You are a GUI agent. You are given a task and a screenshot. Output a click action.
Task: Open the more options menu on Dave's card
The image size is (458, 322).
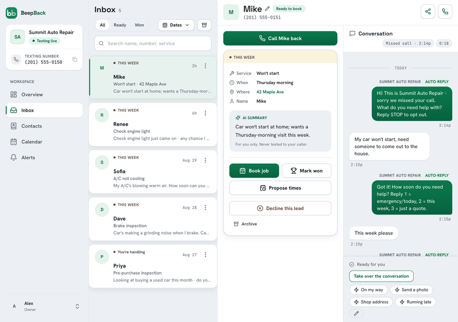[x=205, y=208]
